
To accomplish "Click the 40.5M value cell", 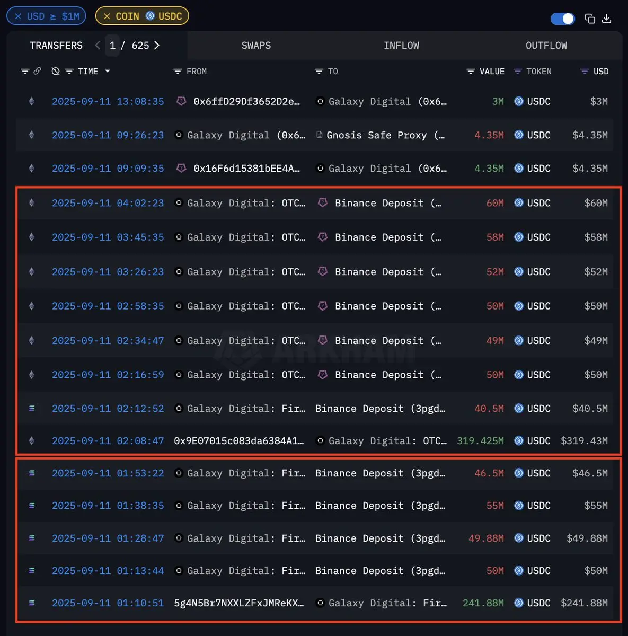I will [489, 408].
